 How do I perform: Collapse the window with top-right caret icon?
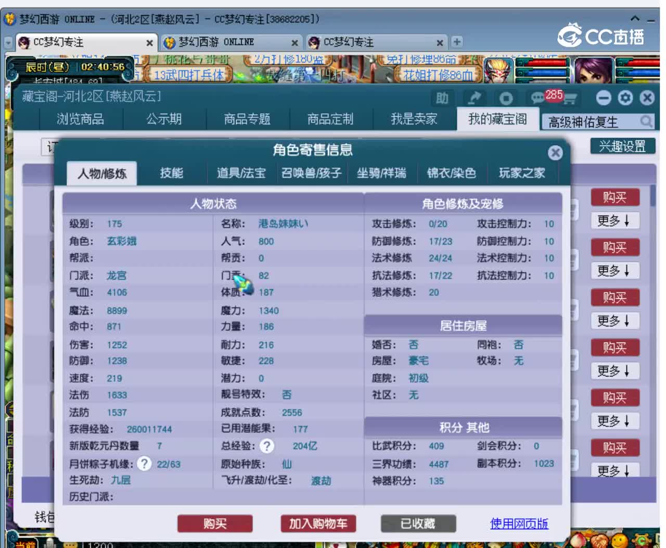635,18
